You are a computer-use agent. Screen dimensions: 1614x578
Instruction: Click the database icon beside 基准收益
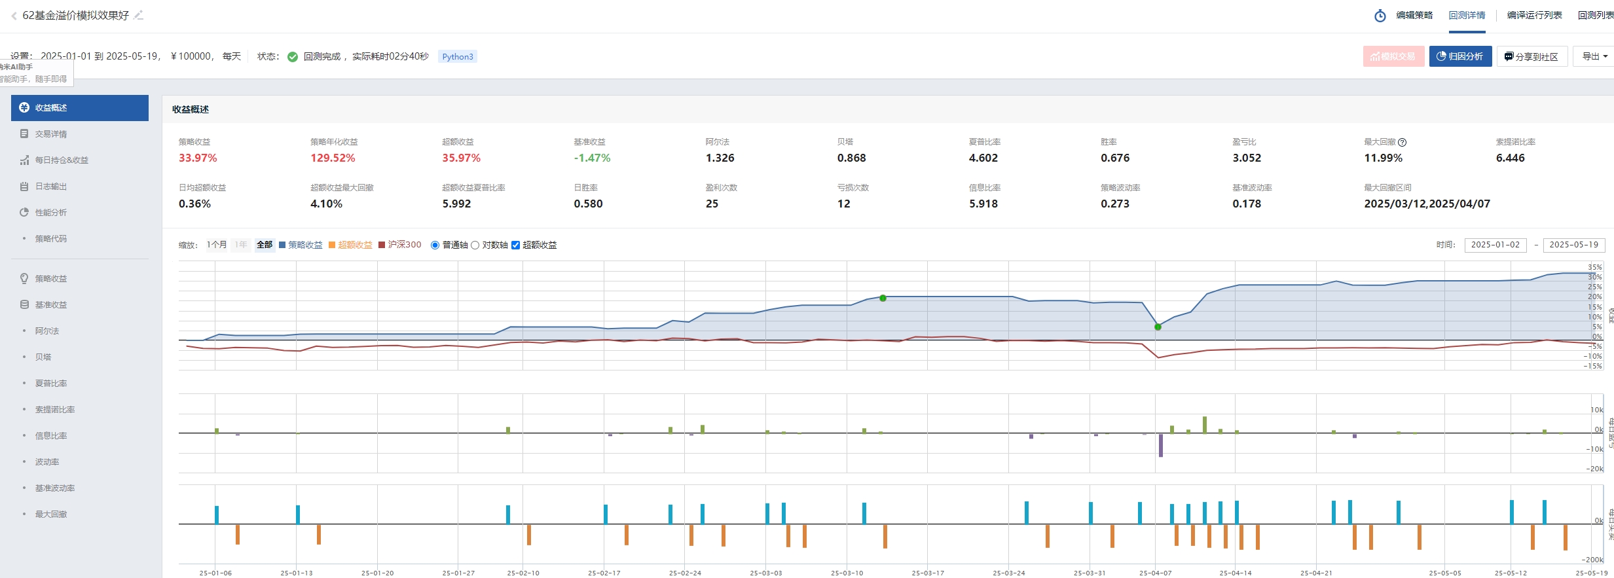click(x=24, y=305)
